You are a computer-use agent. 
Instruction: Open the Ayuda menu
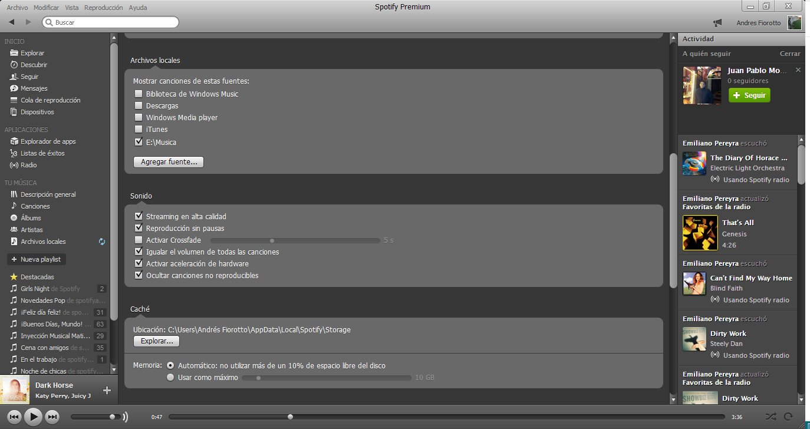[x=137, y=8]
